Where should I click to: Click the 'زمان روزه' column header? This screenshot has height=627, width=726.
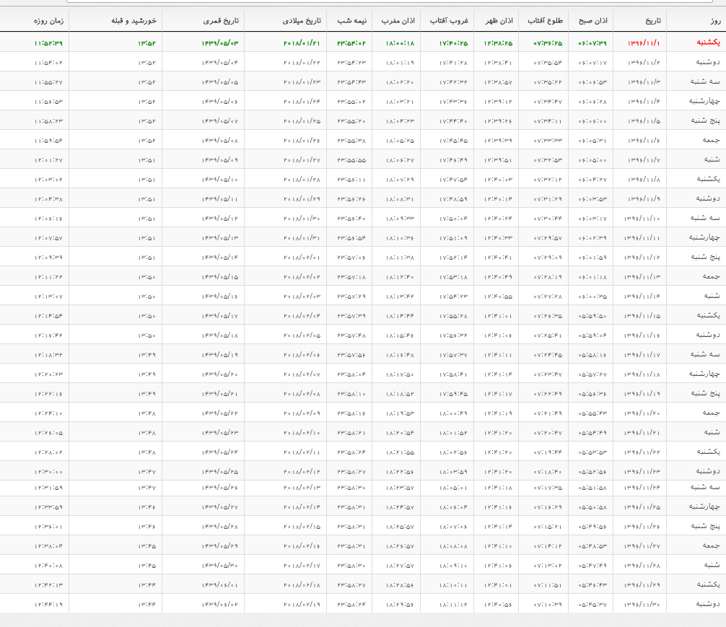(48, 21)
